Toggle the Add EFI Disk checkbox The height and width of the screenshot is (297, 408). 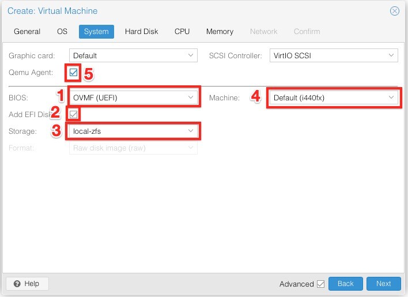[73, 114]
